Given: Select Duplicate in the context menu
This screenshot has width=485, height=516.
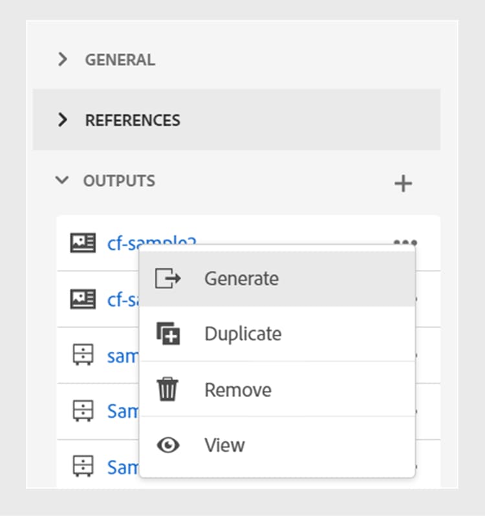Looking at the screenshot, I should pyautogui.click(x=242, y=334).
